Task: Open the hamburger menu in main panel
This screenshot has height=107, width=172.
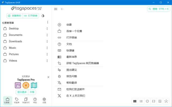Action: pyautogui.click(x=56, y=9)
